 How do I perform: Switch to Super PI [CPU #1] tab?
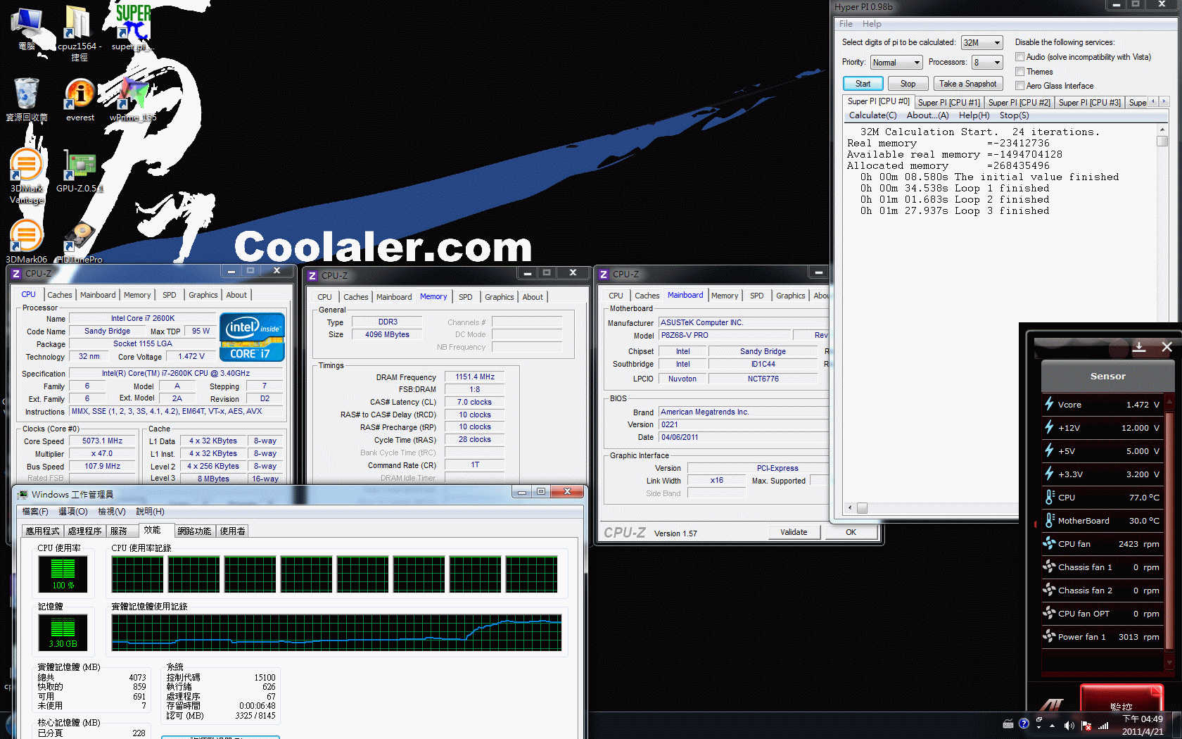pos(948,103)
